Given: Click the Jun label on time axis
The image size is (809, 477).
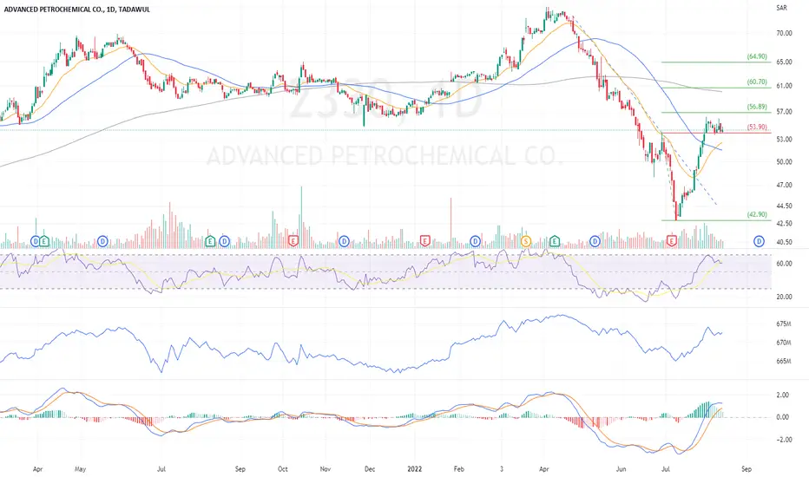Looking at the screenshot, I should [x=622, y=469].
